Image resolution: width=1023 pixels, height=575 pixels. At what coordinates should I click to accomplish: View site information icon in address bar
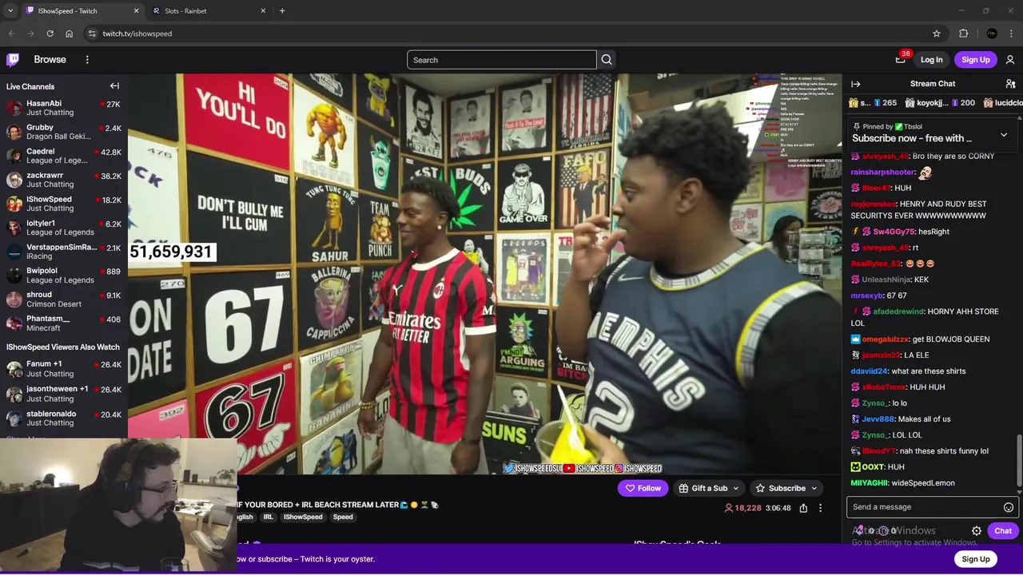pyautogui.click(x=92, y=34)
